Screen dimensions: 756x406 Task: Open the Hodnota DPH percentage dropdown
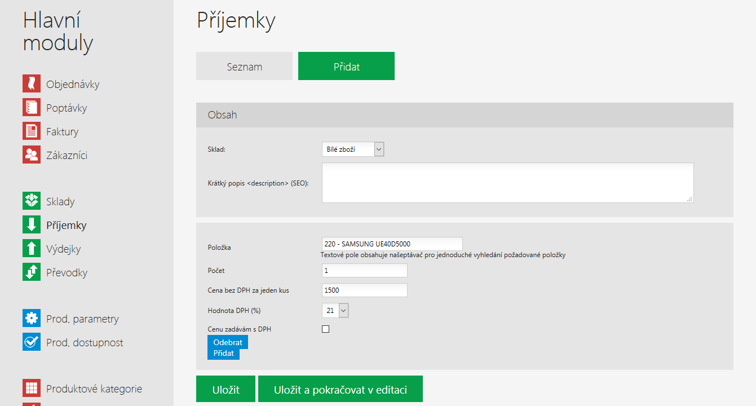tap(336, 310)
